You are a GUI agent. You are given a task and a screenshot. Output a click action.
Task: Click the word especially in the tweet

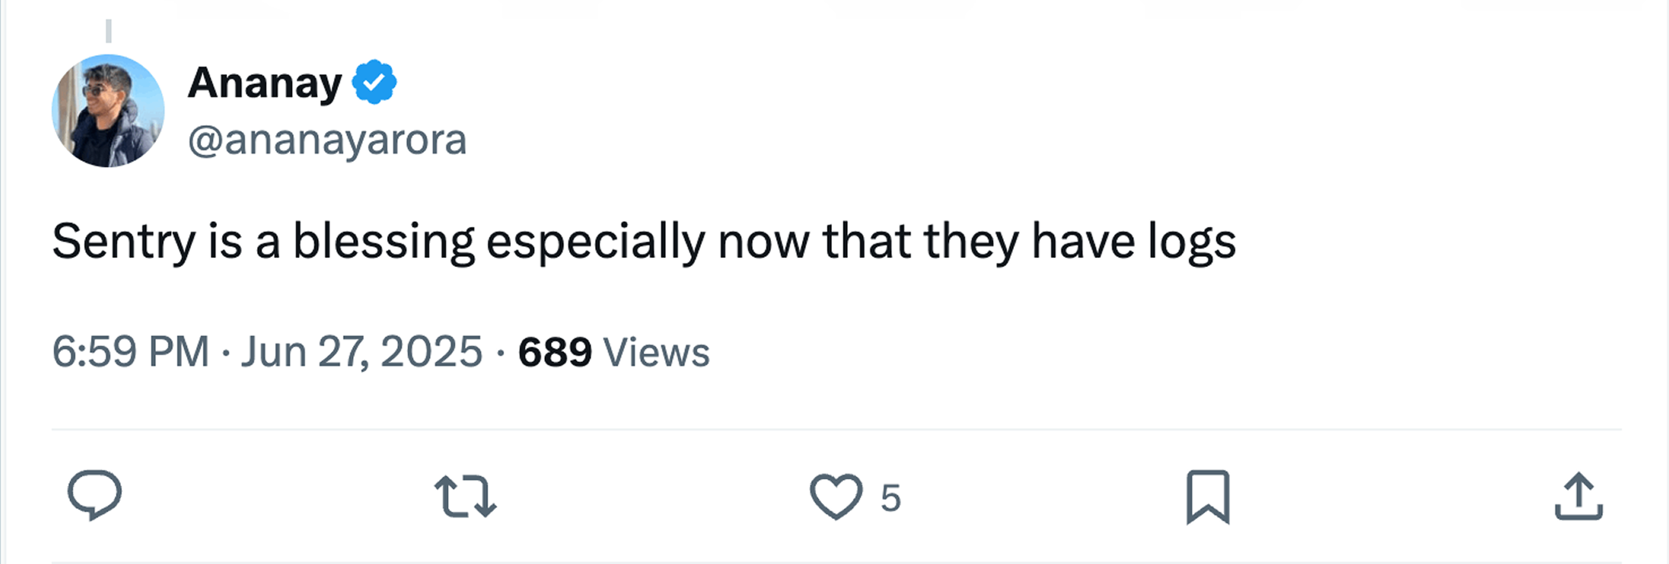[x=595, y=242]
